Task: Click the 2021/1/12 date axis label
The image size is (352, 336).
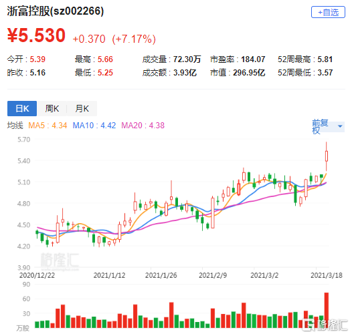Action: coord(109,275)
